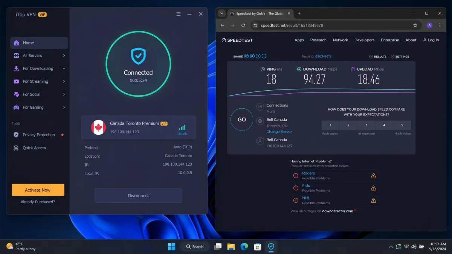452x254 pixels.
Task: Expand the For Downloading chevron
Action: point(64,68)
